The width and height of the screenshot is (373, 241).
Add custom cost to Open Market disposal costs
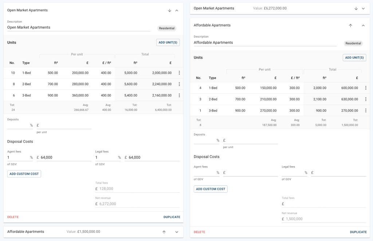point(24,174)
